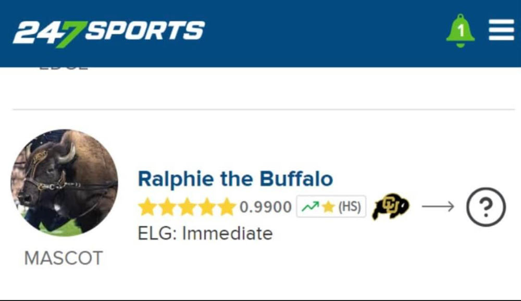Click Ralphie the Buffalo's profile photo

tap(65, 183)
